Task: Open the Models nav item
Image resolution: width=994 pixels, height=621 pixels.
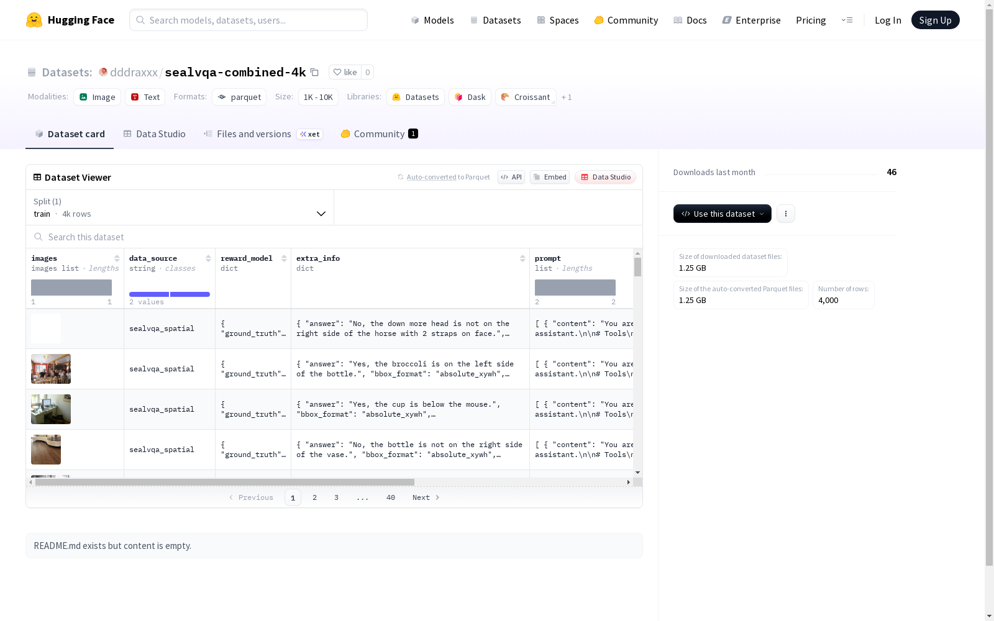Action: (432, 20)
